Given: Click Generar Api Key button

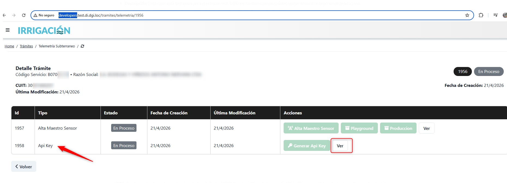Looking at the screenshot, I should [x=306, y=146].
